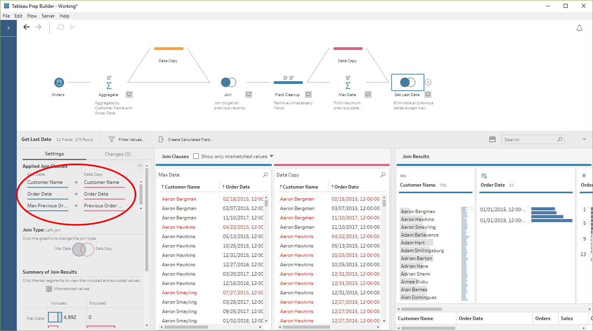Open the Edit menu
The width and height of the screenshot is (593, 331).
18,16
